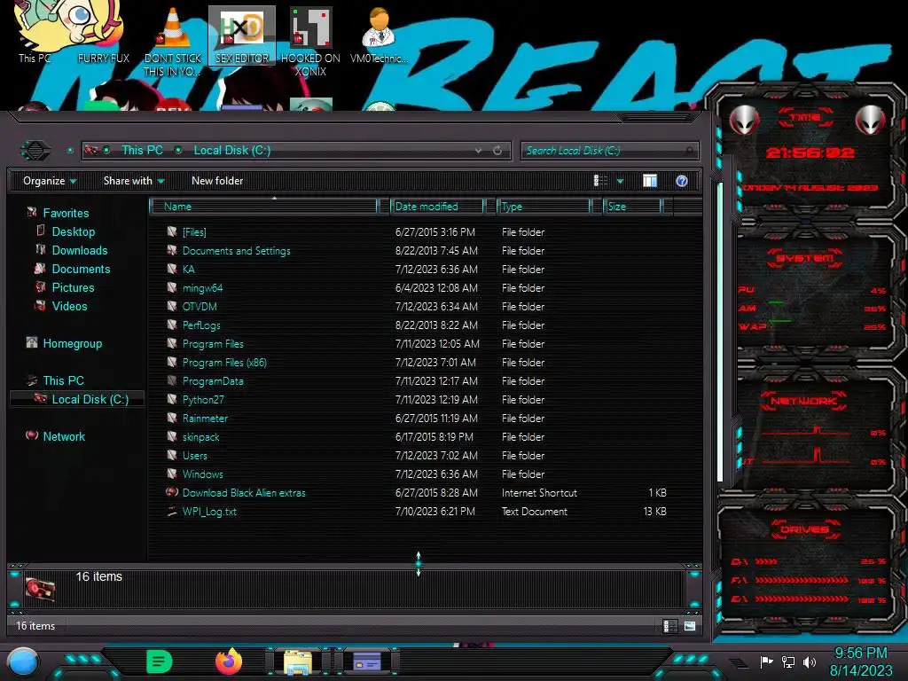Focus the Search Local Disk (C:) field

pyautogui.click(x=609, y=151)
